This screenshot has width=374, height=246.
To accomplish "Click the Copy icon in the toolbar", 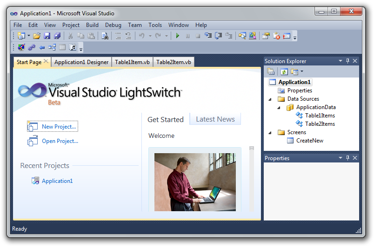I will [80, 36].
